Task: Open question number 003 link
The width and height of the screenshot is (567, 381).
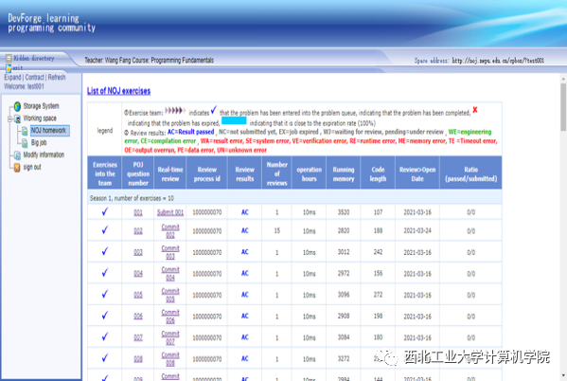Action: pyautogui.click(x=138, y=252)
